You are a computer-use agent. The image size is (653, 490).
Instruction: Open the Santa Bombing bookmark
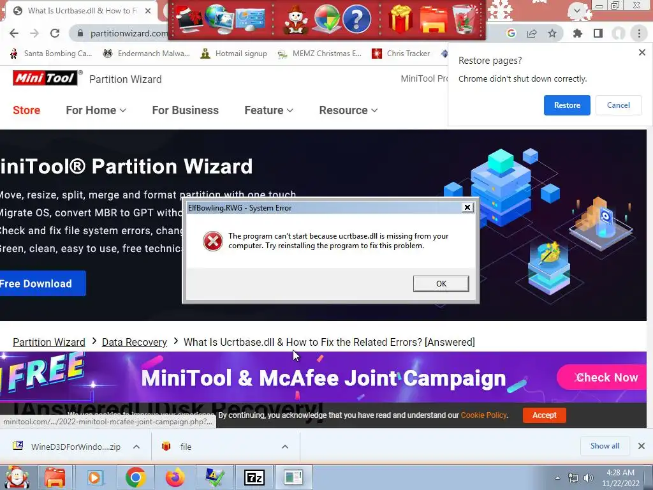[51, 54]
